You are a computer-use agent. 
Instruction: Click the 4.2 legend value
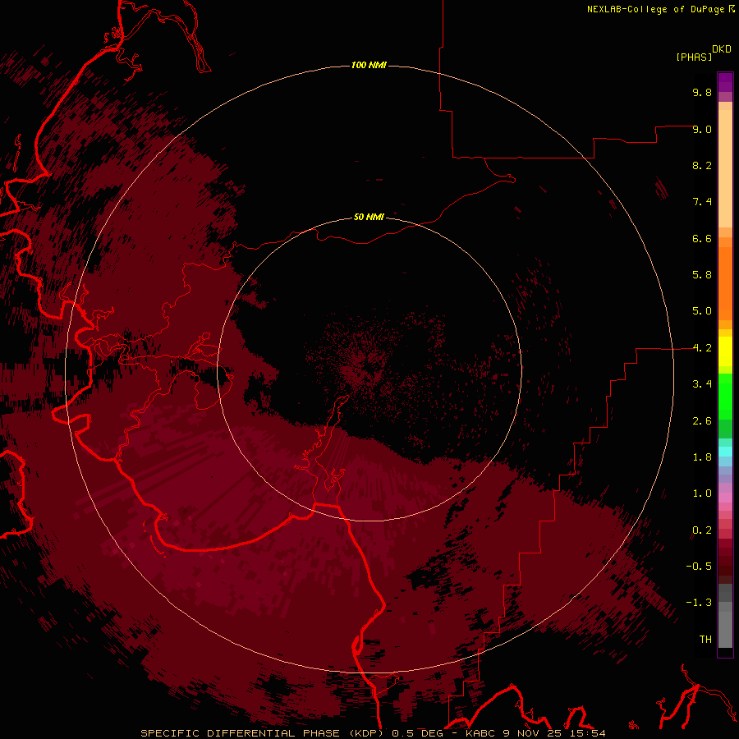coord(702,348)
